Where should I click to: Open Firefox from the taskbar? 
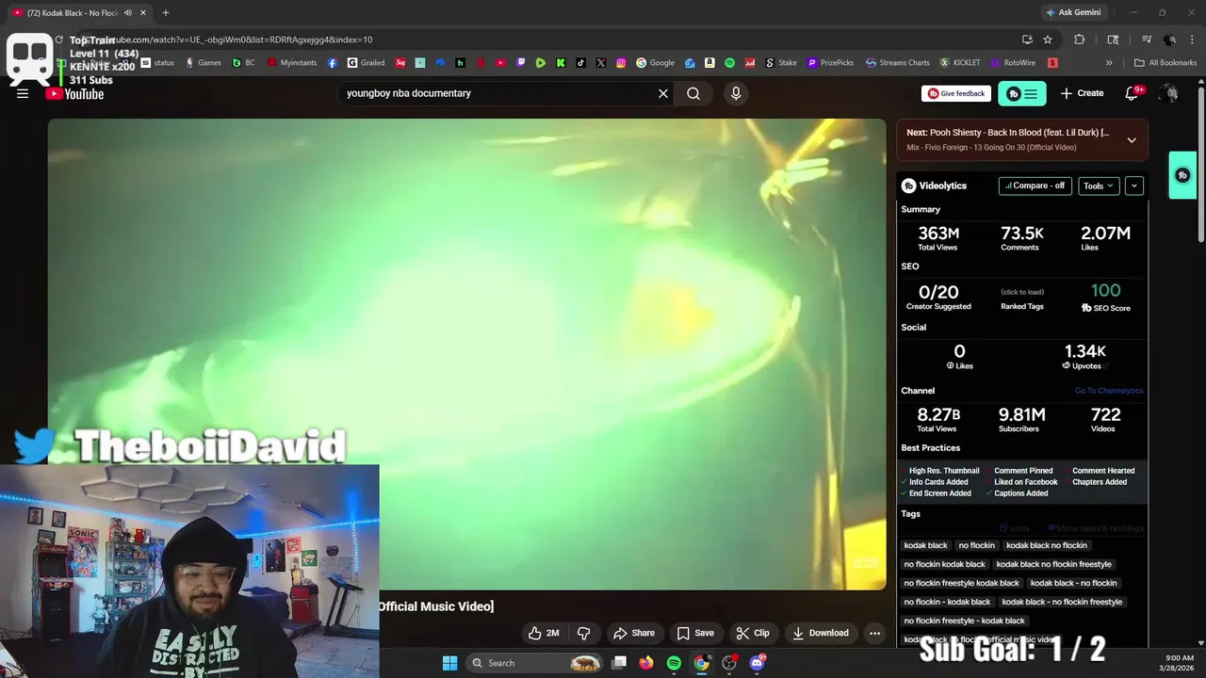[645, 663]
